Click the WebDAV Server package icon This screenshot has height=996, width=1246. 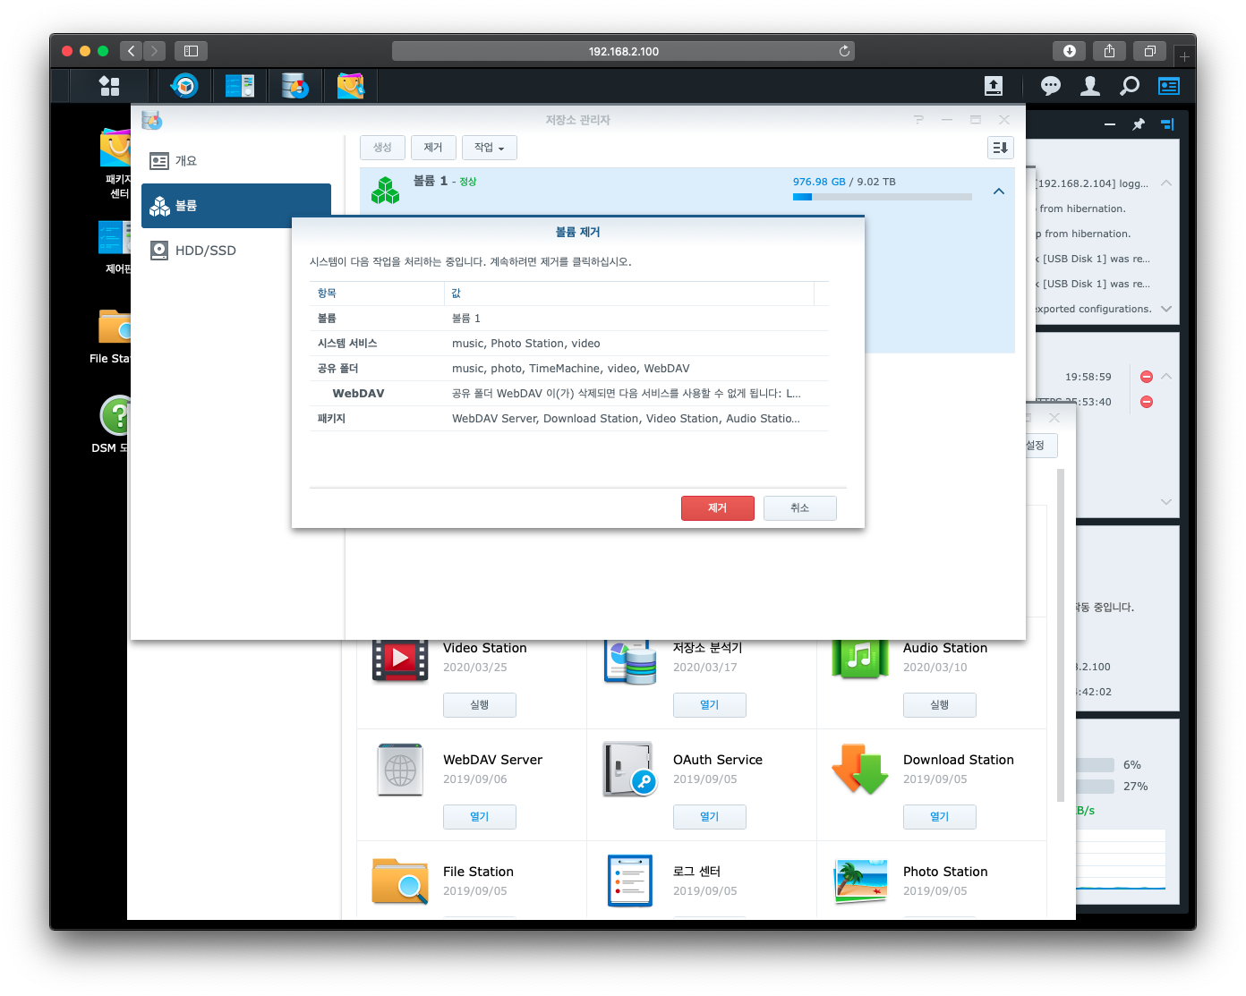400,770
